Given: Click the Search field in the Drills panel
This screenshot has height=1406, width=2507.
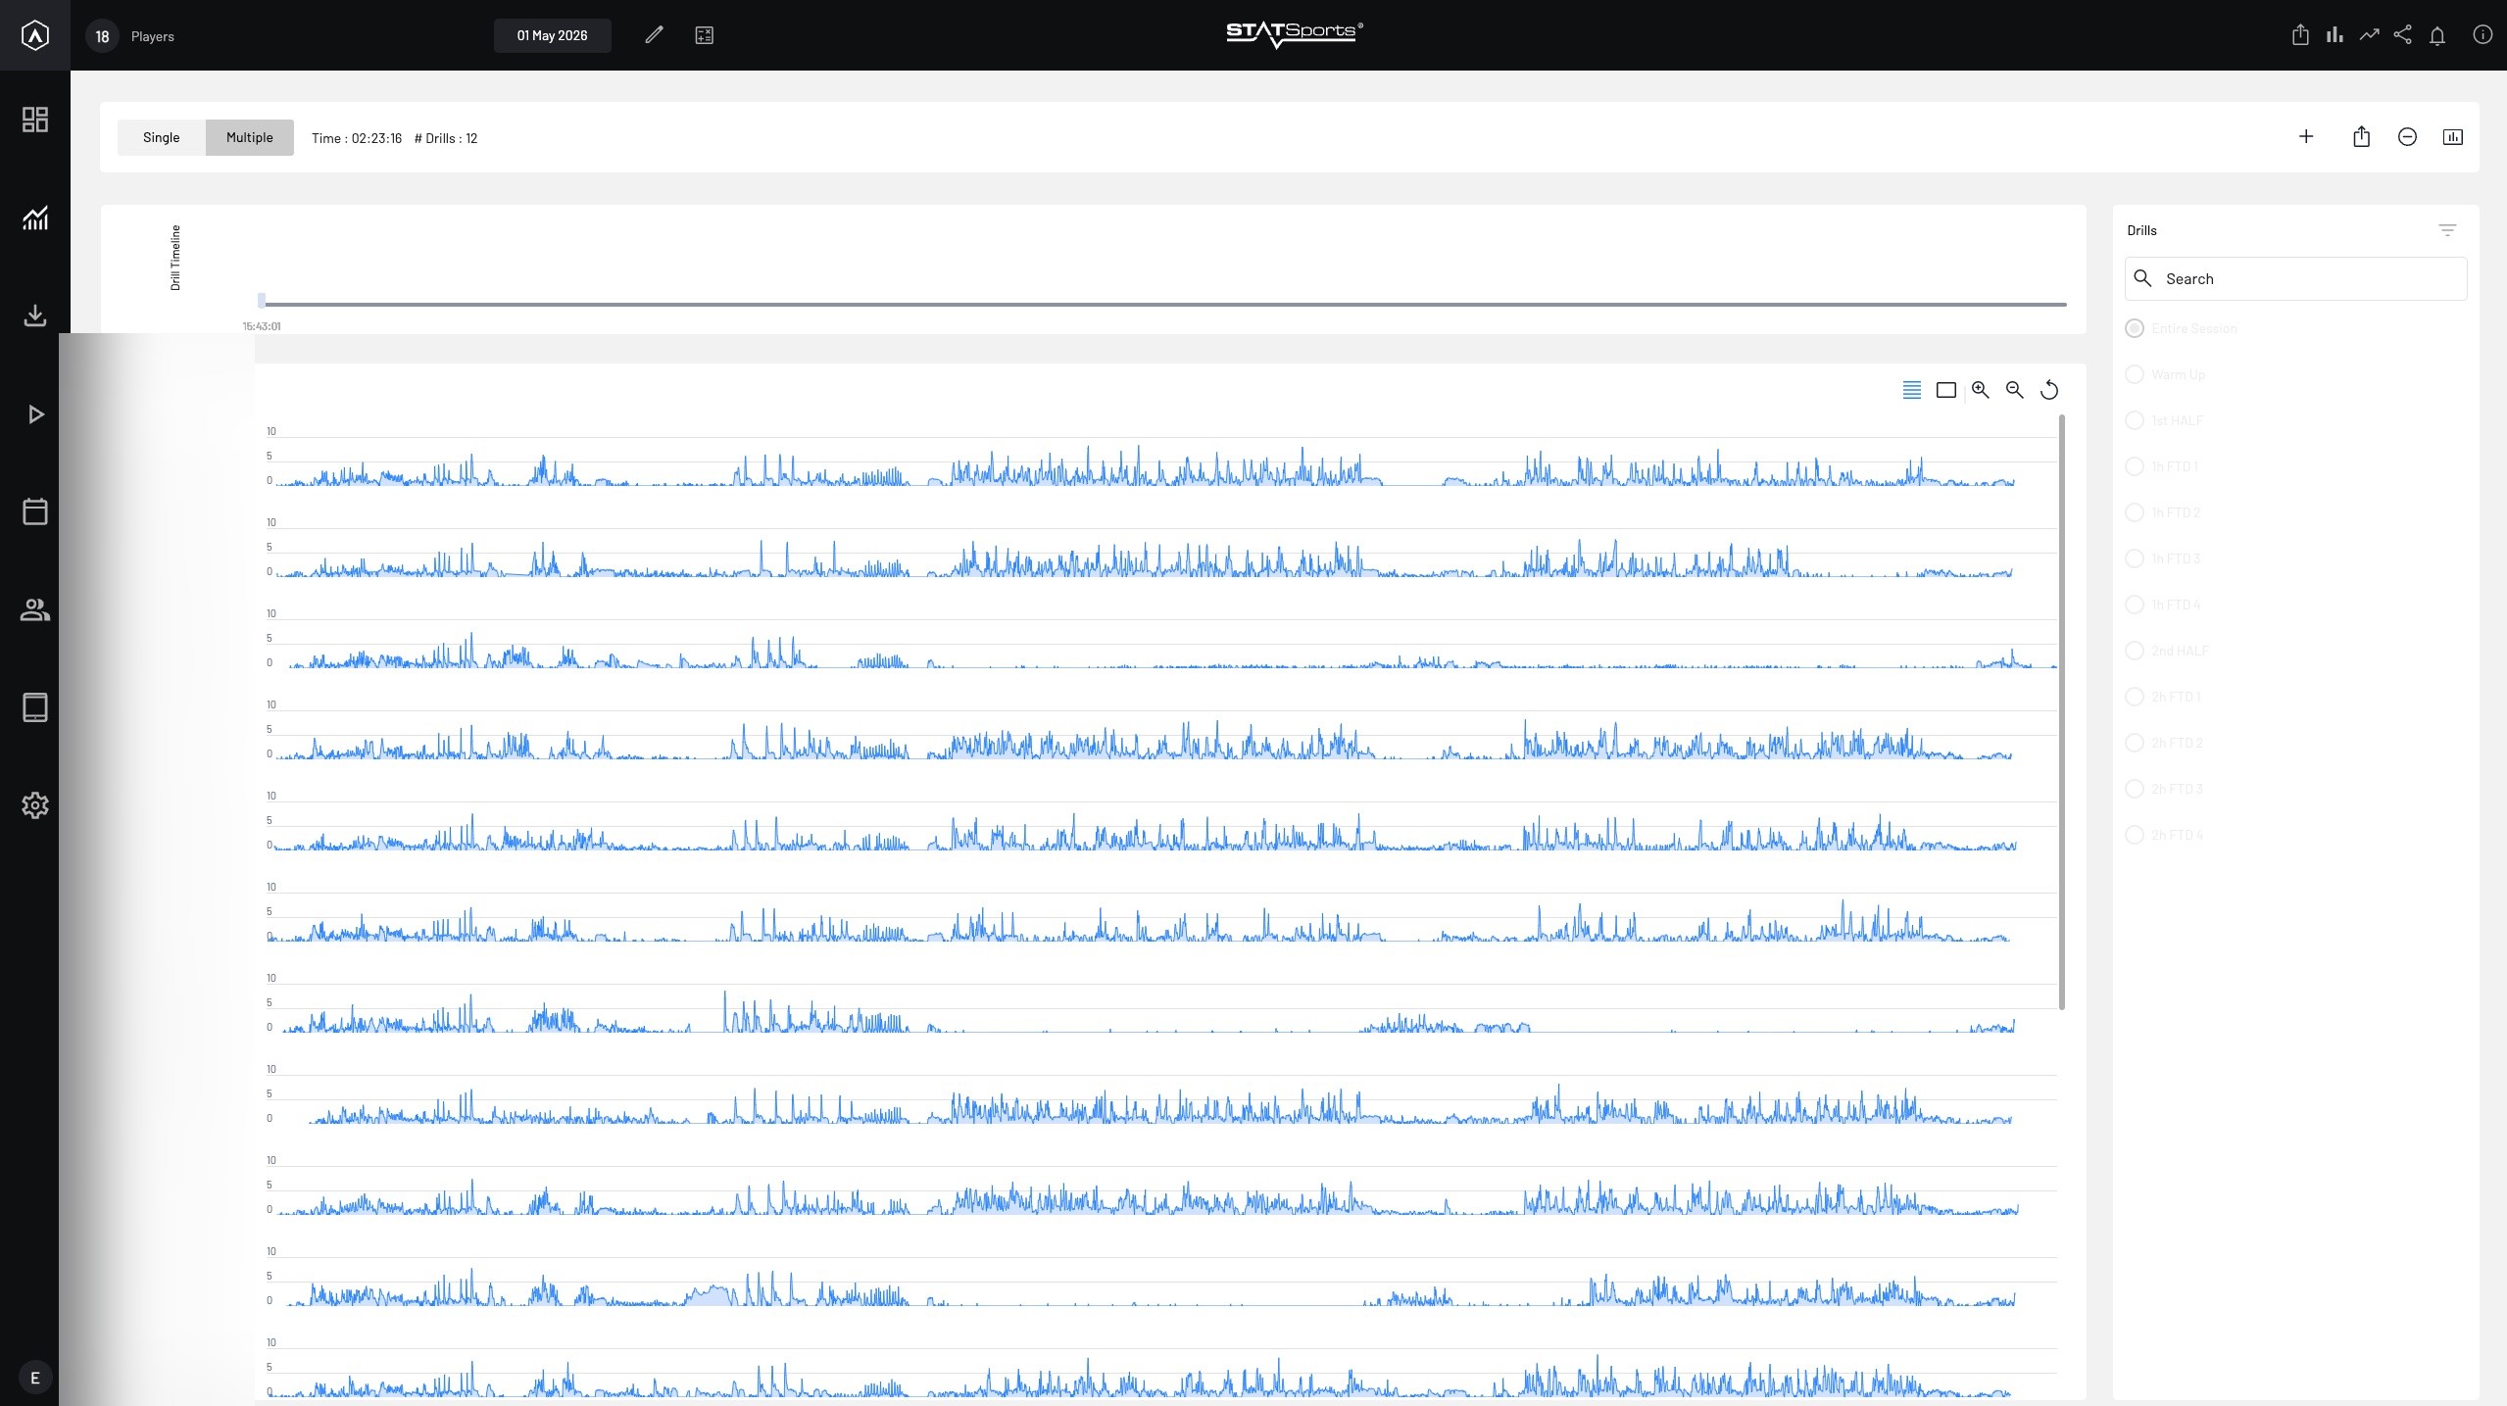Looking at the screenshot, I should pyautogui.click(x=2295, y=278).
